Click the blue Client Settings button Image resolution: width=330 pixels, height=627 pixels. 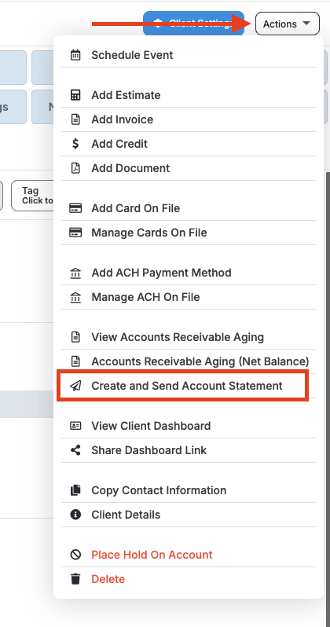[193, 24]
